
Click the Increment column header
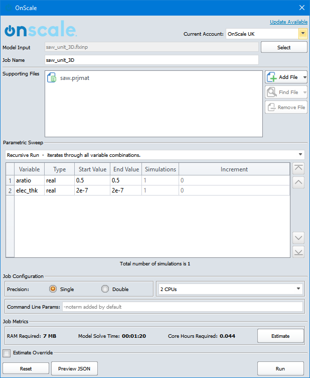click(234, 169)
